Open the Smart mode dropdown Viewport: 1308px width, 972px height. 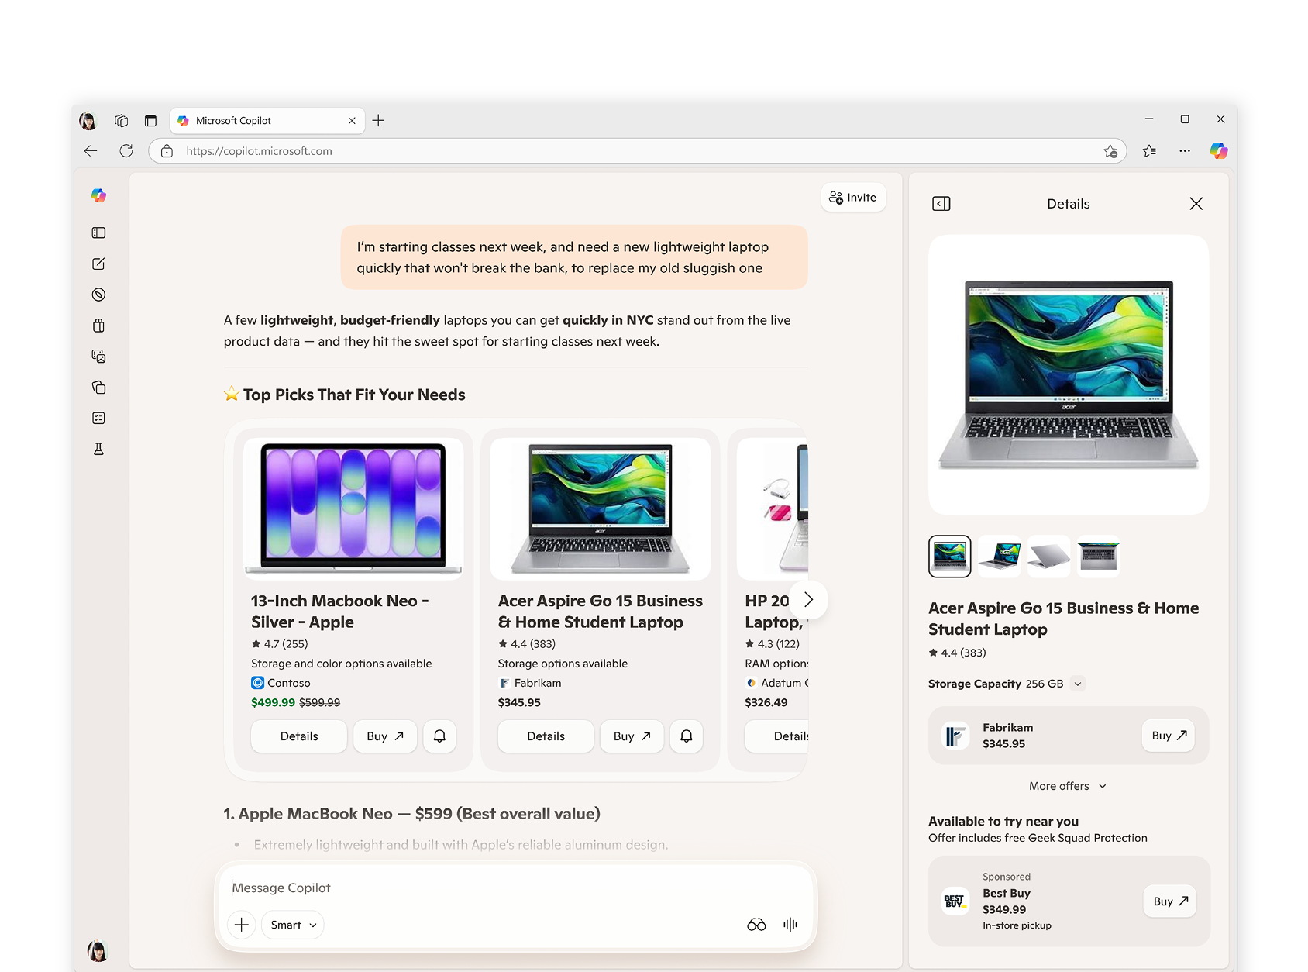291,925
